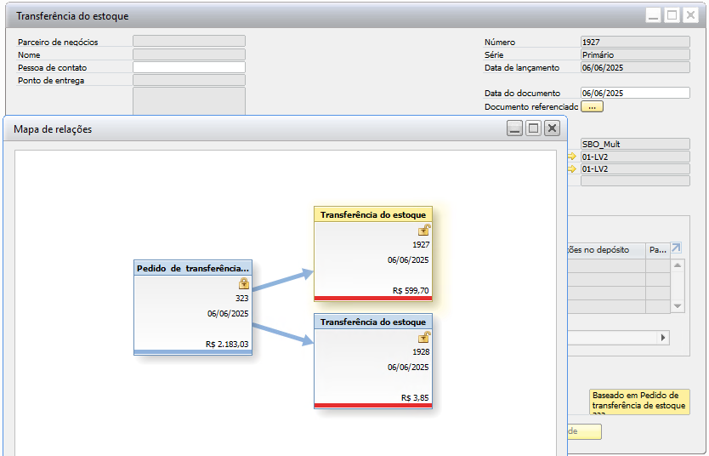
Task: Expand the table with the blue arrow icon
Action: pyautogui.click(x=676, y=248)
